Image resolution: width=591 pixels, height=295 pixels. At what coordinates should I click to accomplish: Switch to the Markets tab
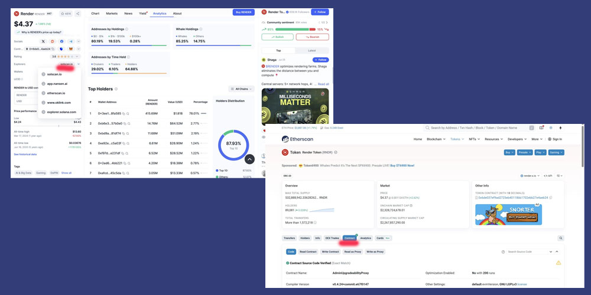pyautogui.click(x=111, y=13)
